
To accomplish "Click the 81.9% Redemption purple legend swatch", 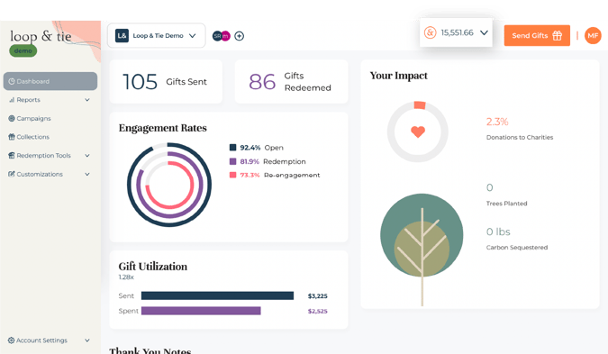I will (x=232, y=161).
